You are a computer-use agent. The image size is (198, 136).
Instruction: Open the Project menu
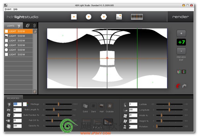point(8,9)
